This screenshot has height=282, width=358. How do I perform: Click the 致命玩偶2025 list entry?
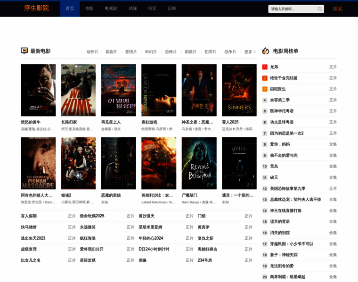click(x=92, y=216)
